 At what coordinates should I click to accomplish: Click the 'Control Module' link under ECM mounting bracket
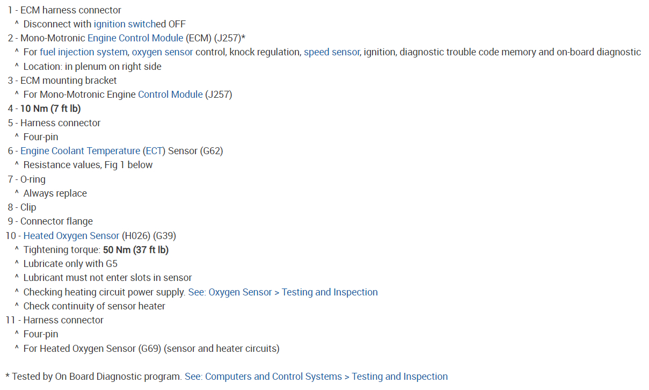pyautogui.click(x=170, y=95)
